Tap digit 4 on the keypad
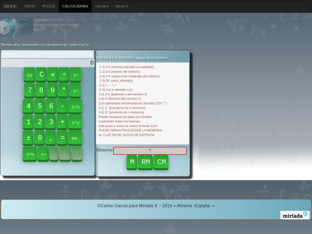Image resolution: width=312 pixels, height=234 pixels. [28, 106]
